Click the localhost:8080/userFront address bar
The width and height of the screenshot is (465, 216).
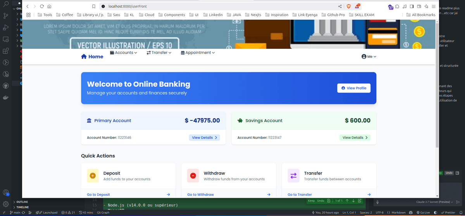tap(217, 6)
